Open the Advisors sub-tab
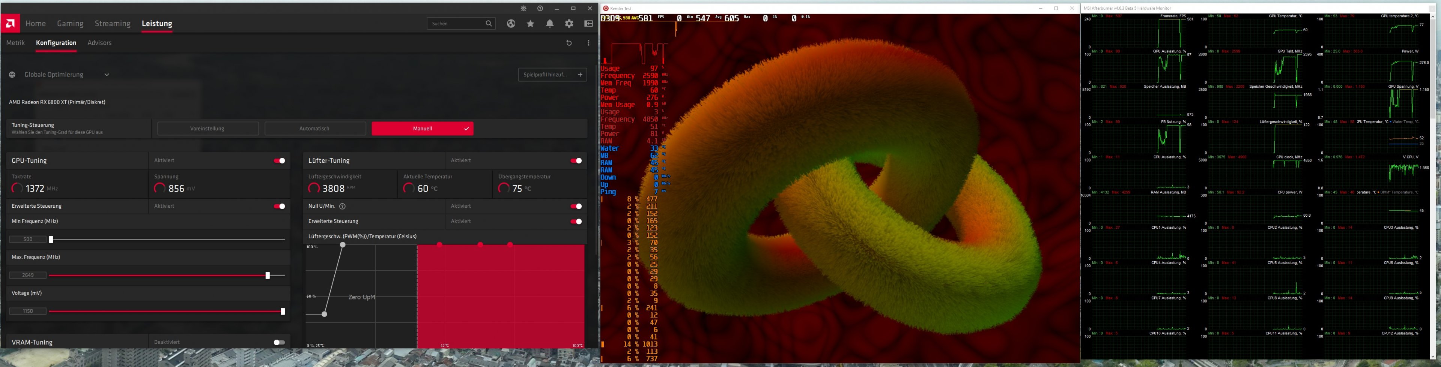The height and width of the screenshot is (367, 1441). tap(99, 43)
